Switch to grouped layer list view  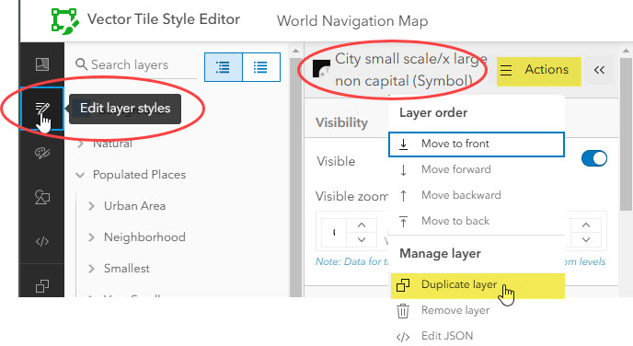224,67
